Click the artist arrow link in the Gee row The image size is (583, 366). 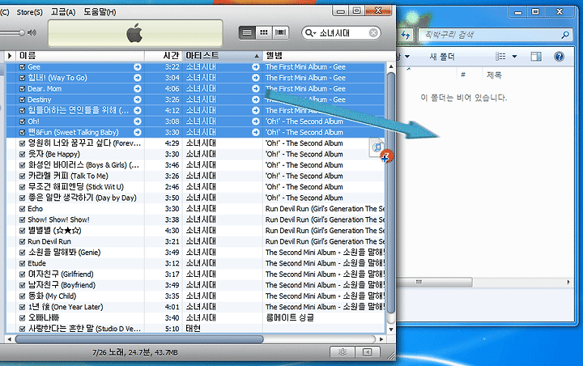pos(255,67)
